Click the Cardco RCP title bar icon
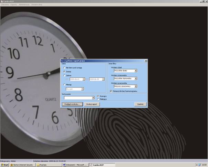The image size is (208, 167). click(x=2, y=1)
